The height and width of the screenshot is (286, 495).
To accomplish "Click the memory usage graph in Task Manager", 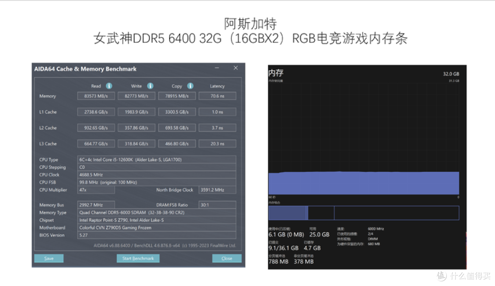I will [x=363, y=139].
